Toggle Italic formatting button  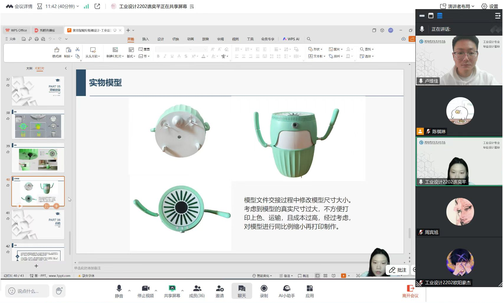(165, 56)
